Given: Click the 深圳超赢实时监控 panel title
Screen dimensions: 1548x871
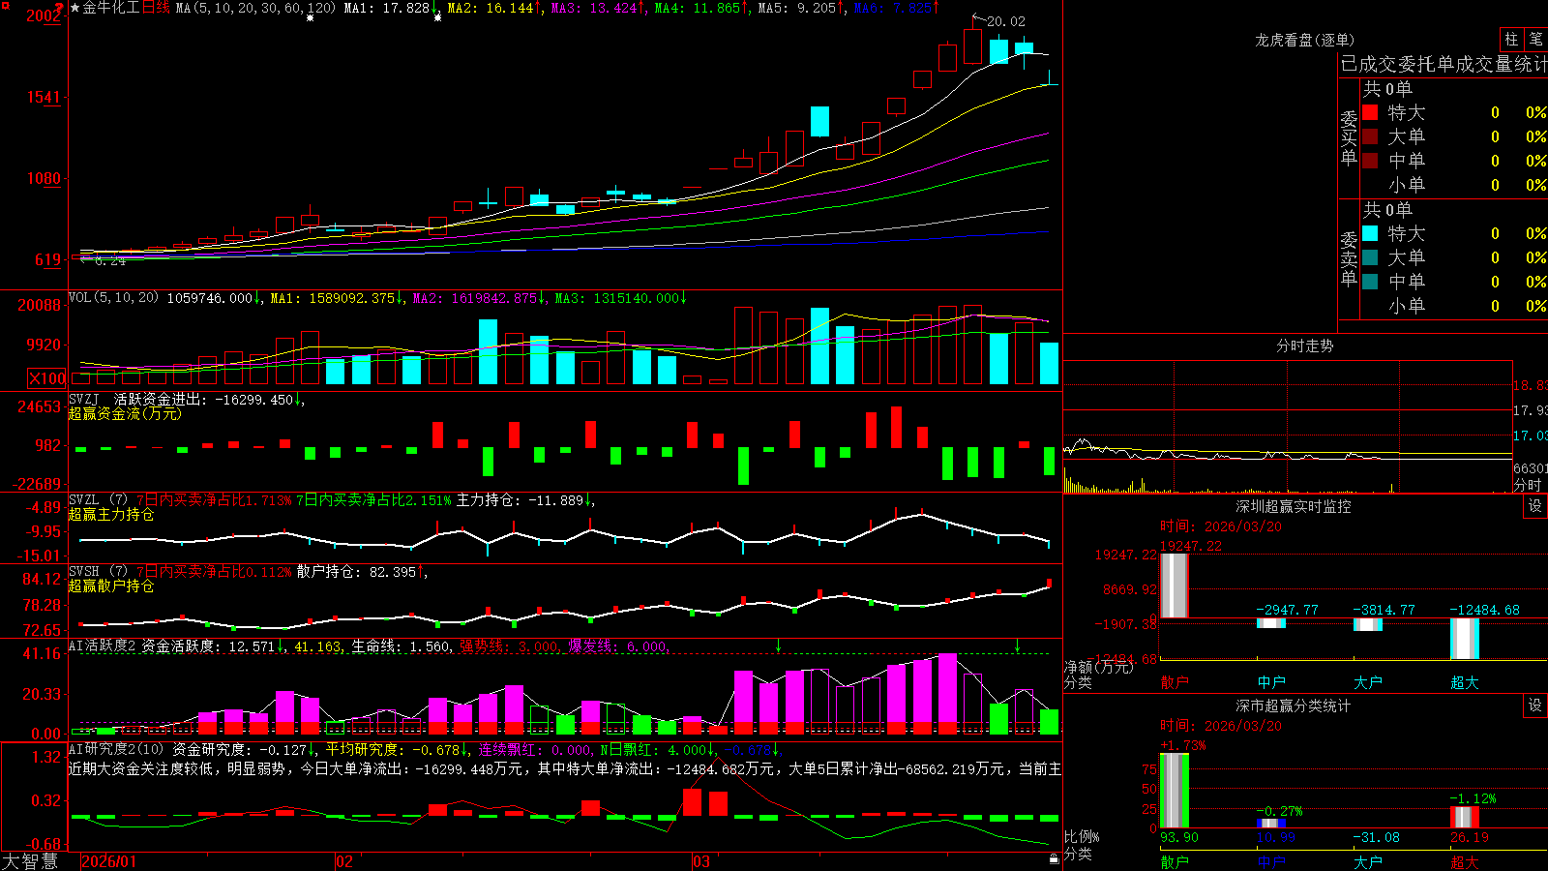Looking at the screenshot, I should [1293, 506].
